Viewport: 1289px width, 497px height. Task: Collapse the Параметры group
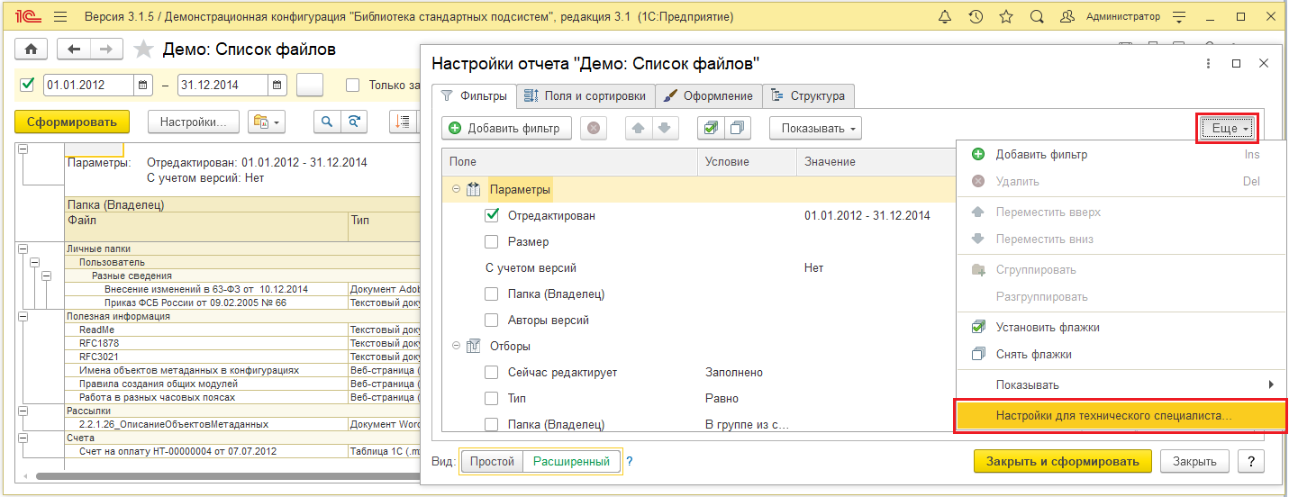pos(457,189)
